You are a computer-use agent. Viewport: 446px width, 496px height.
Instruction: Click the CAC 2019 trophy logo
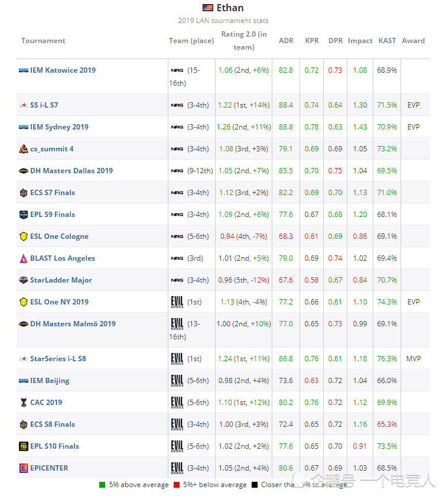coord(24,403)
